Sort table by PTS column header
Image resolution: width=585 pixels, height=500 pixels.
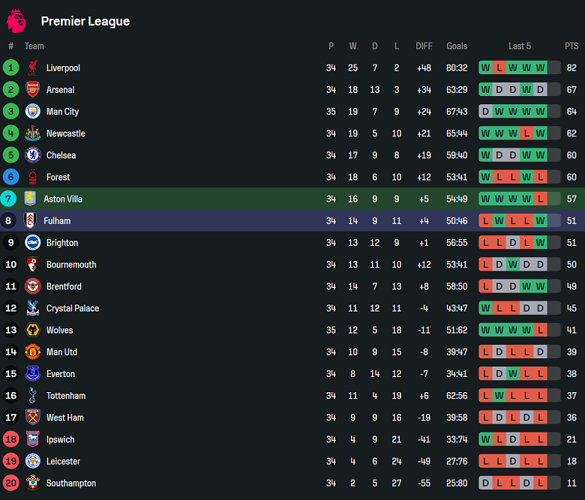(571, 46)
